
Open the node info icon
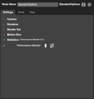click(84, 5)
